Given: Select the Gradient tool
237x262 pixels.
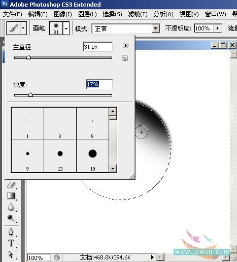Looking at the screenshot, I should 11,196.
